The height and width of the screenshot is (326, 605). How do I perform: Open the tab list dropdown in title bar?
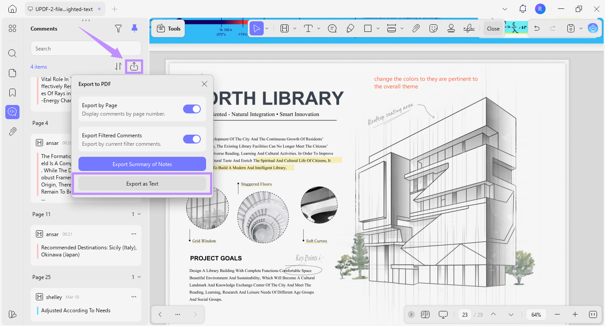coord(505,9)
